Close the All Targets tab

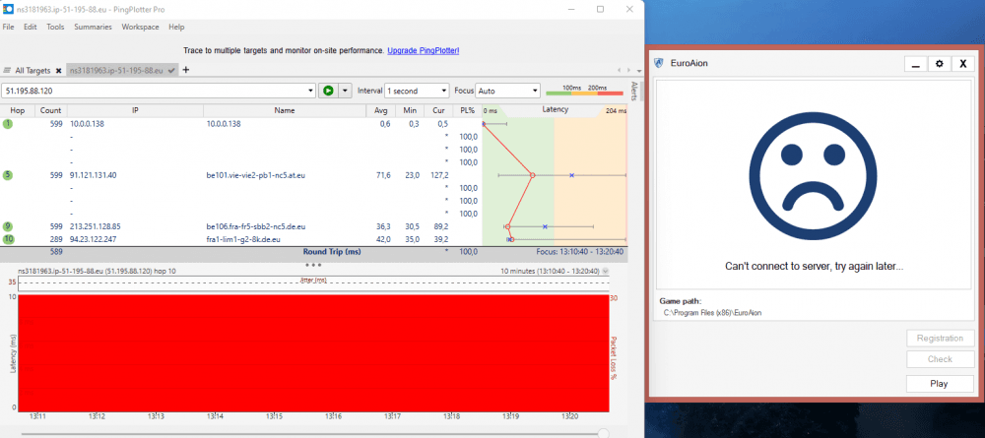point(58,71)
